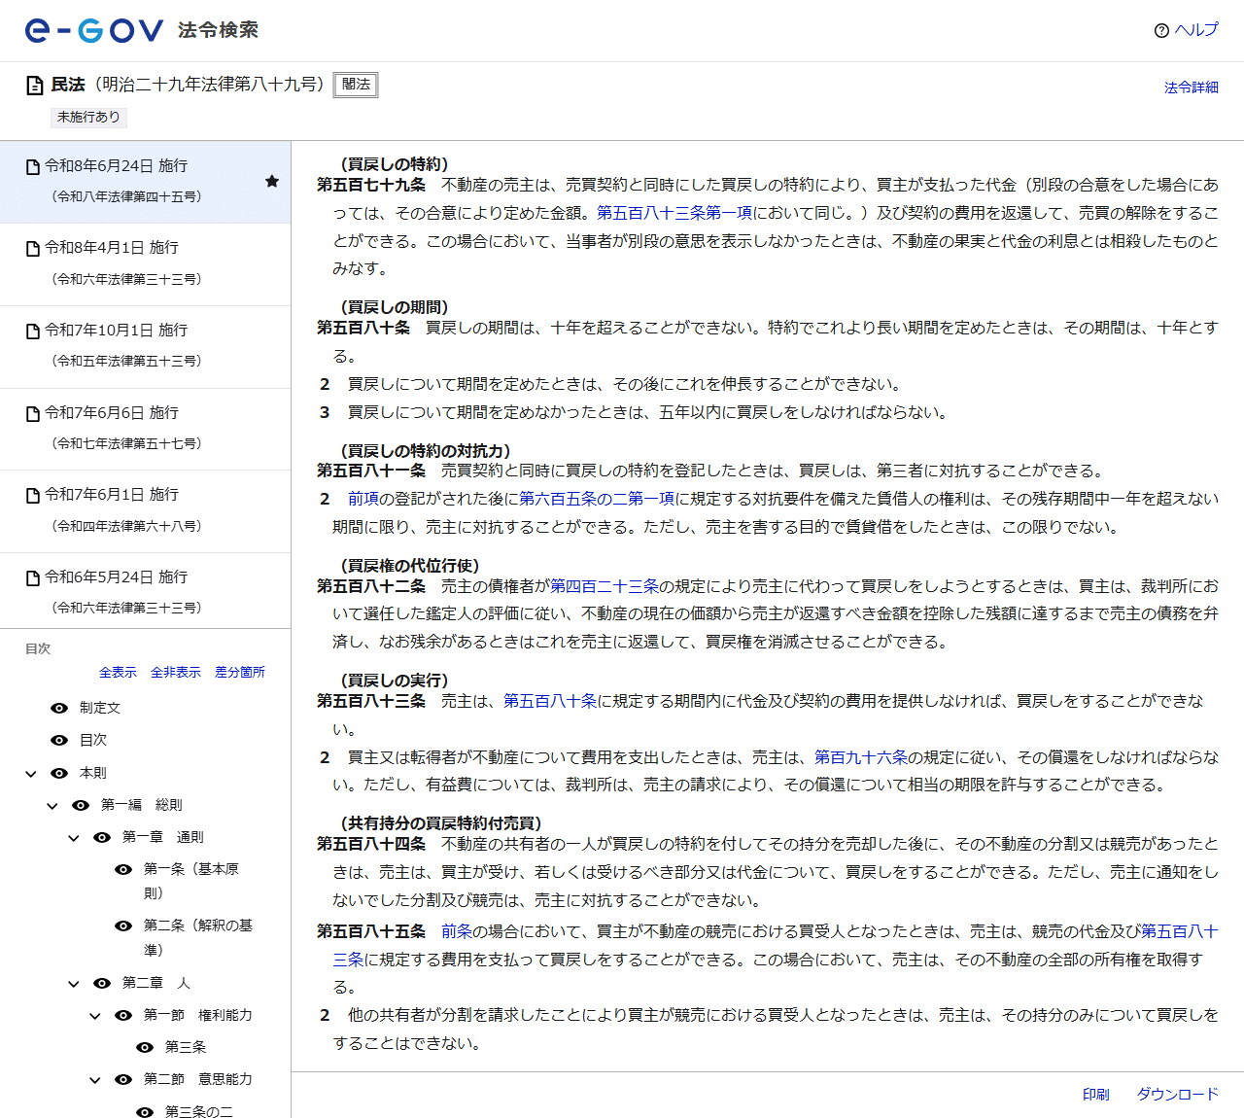
Task: Click document icon for 令和7年6月6日 施行
Action: click(x=33, y=414)
